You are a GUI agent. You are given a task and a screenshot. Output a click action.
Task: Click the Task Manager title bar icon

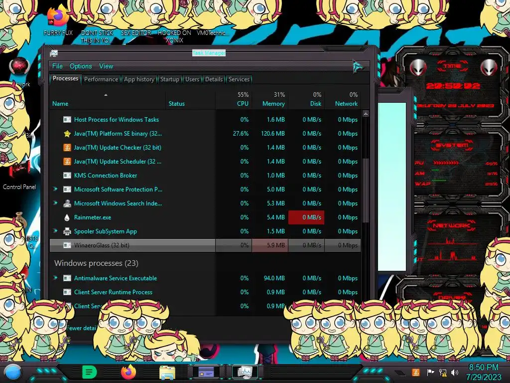[54, 53]
